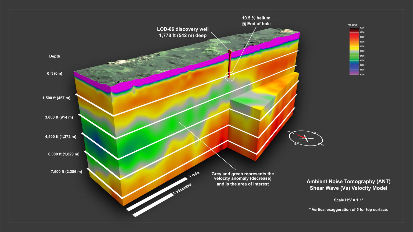
Task: Click the 4000 value on velocity legend
Action: 362,28
